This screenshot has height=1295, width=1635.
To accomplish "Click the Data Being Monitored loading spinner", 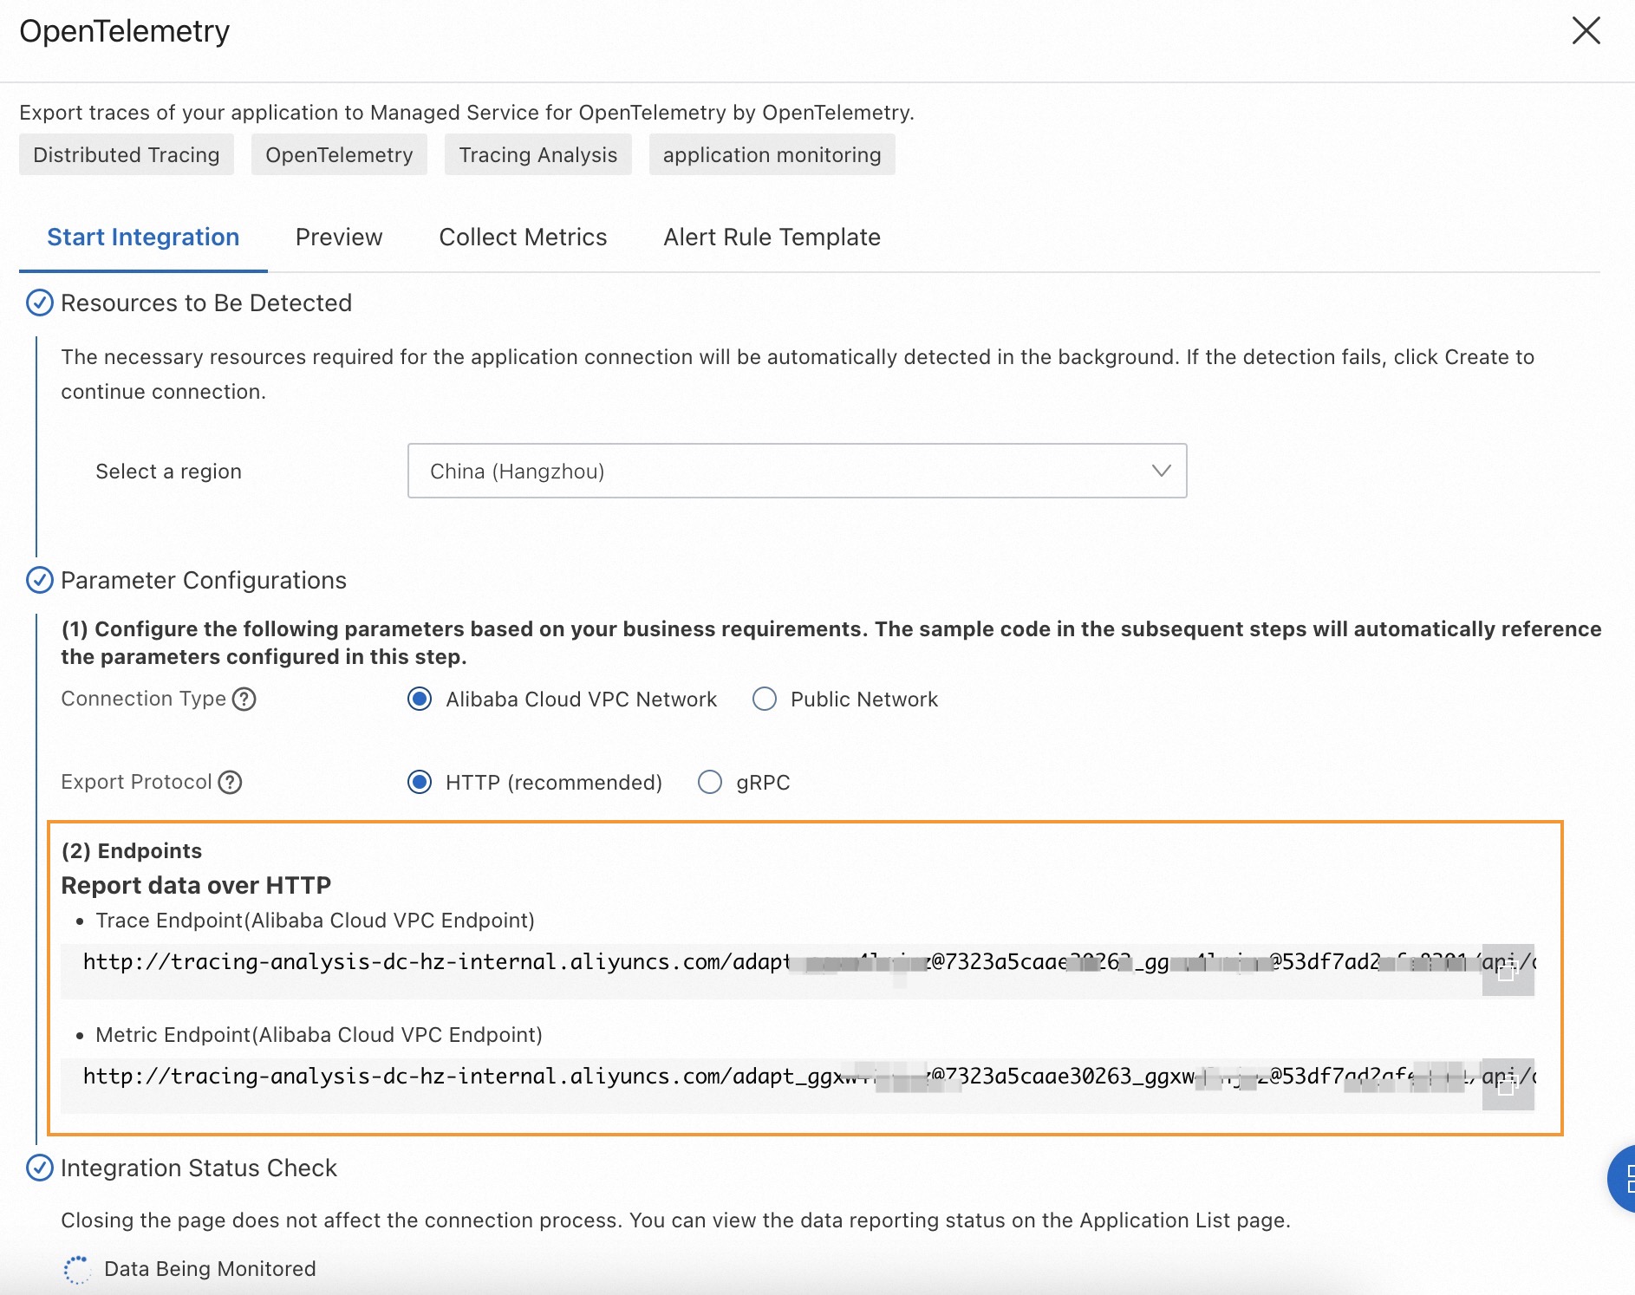I will point(77,1268).
